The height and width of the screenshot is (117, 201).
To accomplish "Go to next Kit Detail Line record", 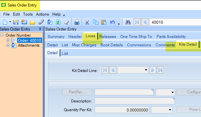I will [153, 70].
